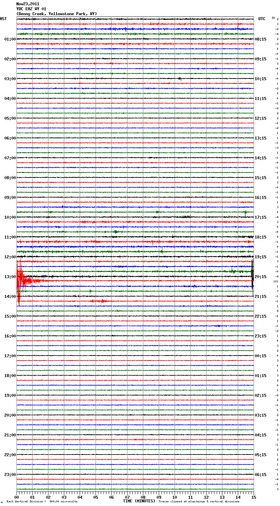Select the station code YDC EHZ WY 01
The width and height of the screenshot is (280, 506).
pos(31,9)
